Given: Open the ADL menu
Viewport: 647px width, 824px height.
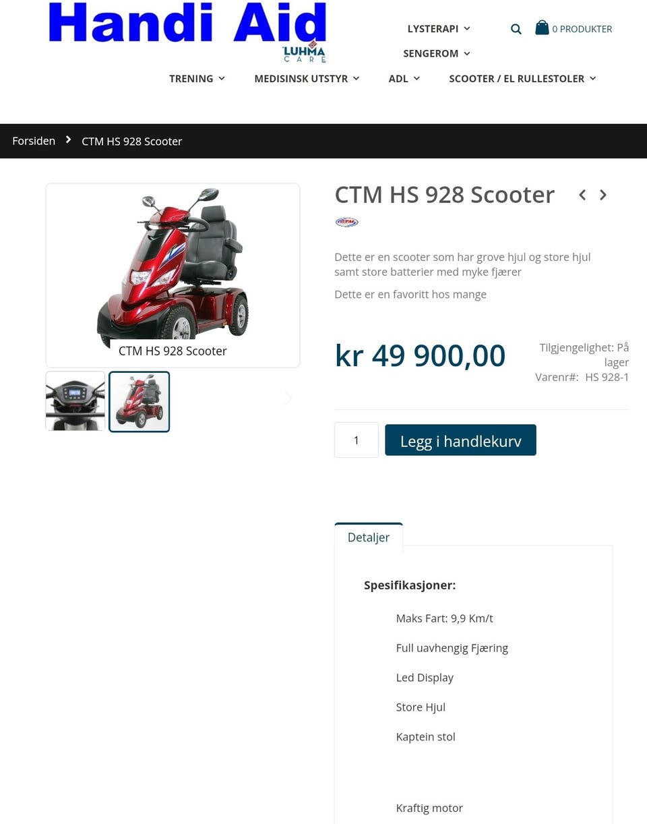Looking at the screenshot, I should click(404, 78).
